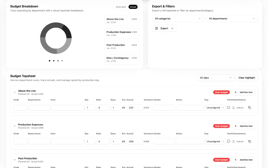Mark Production Expenses item as paid
Image resolution: width=268 pixels, height=168 pixels.
click(228, 141)
